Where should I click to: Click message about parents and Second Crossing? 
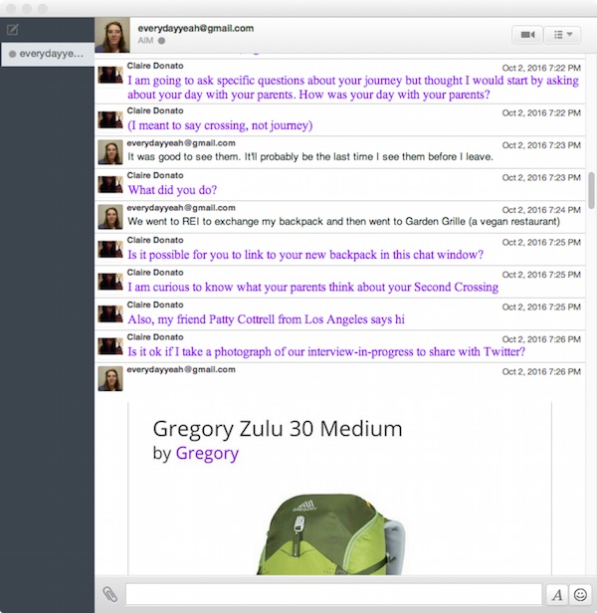(312, 288)
